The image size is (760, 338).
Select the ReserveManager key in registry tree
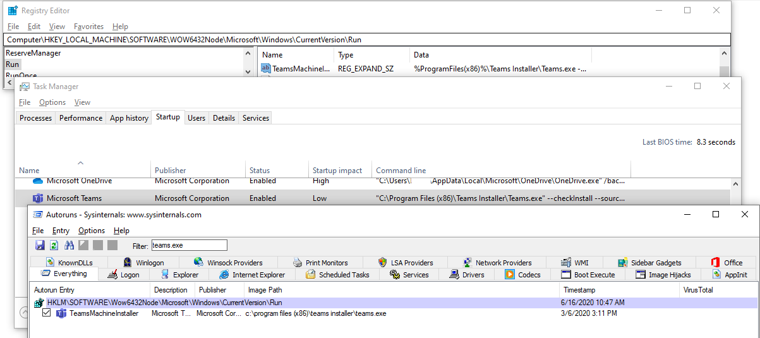click(x=33, y=53)
